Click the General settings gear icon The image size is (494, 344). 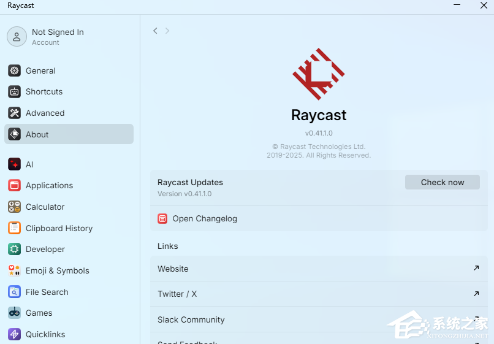15,71
